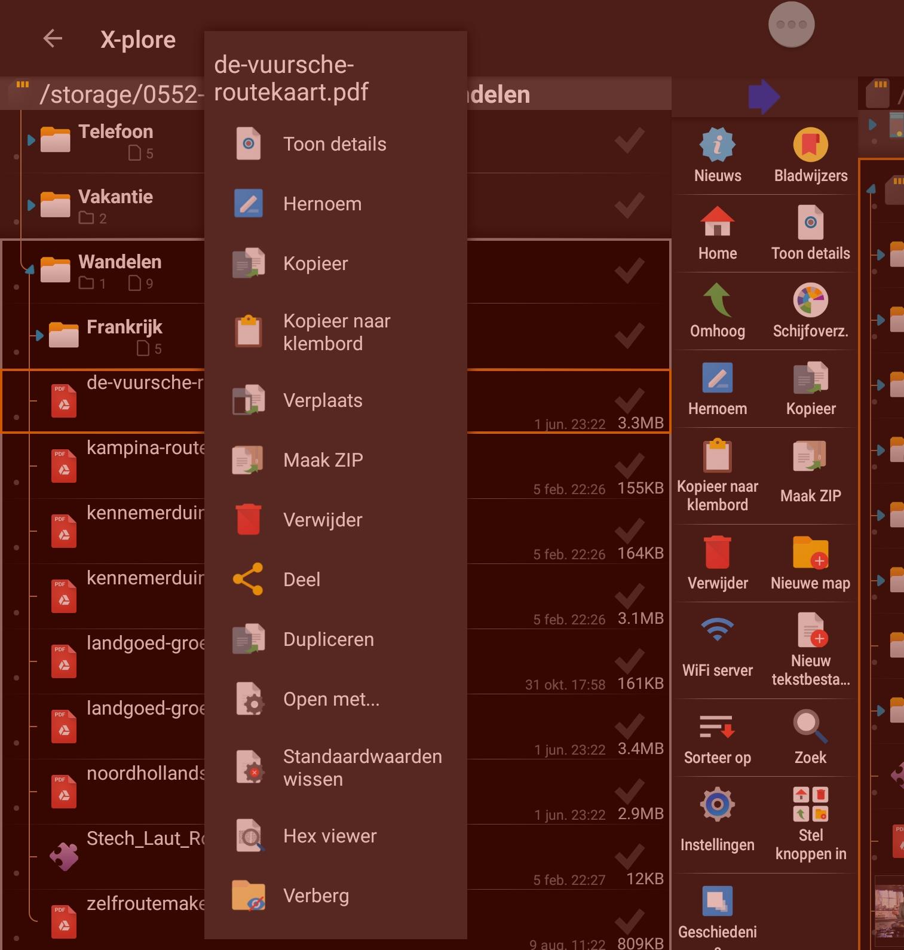Toggle checkmark for Telefoon folder
Image resolution: width=904 pixels, height=950 pixels.
pyautogui.click(x=630, y=141)
